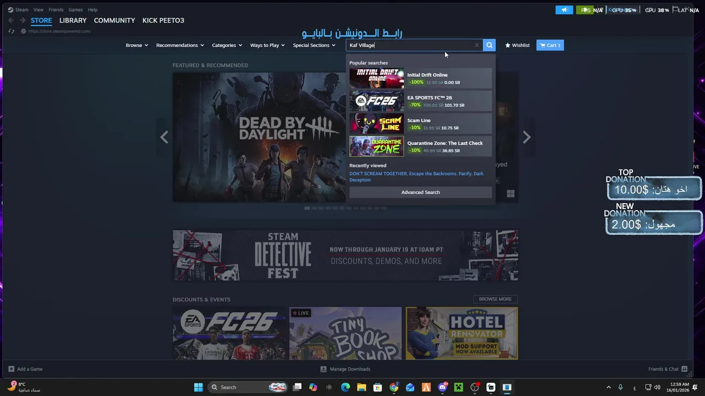Open OBS Studio from the taskbar
Image resolution: width=705 pixels, height=396 pixels.
click(x=475, y=387)
